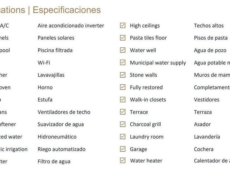The width and height of the screenshot is (230, 172).
Task: Toggle the High ceilings checkbox
Action: tap(123, 25)
